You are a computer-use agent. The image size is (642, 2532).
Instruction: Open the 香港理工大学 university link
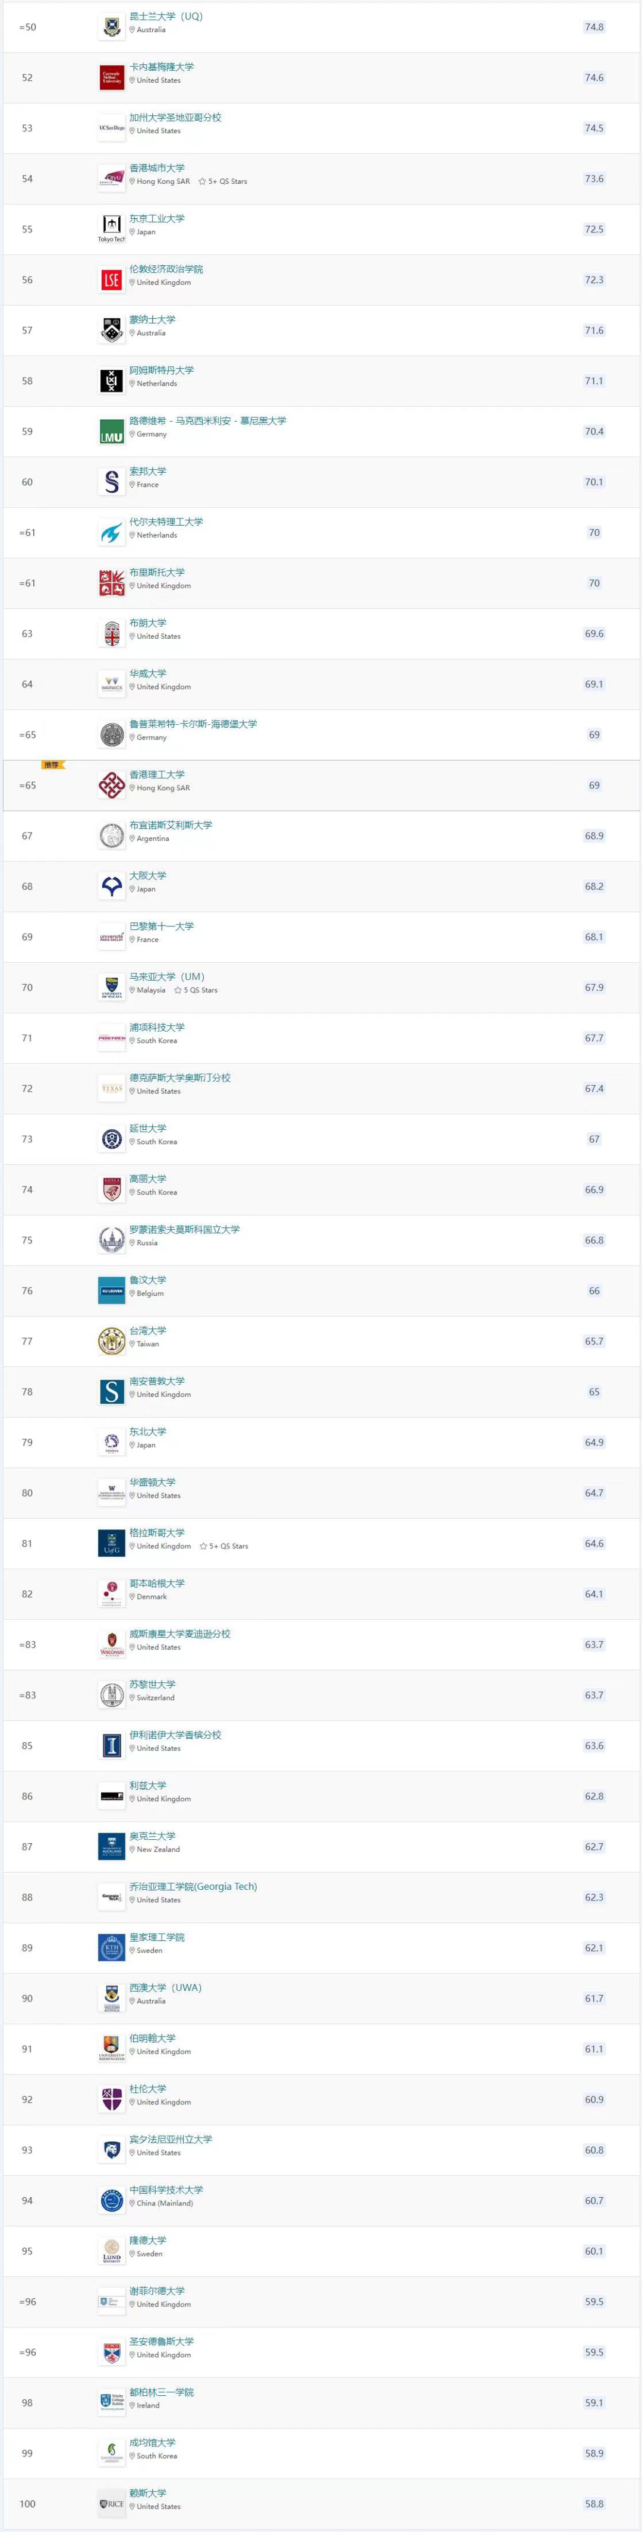[158, 775]
